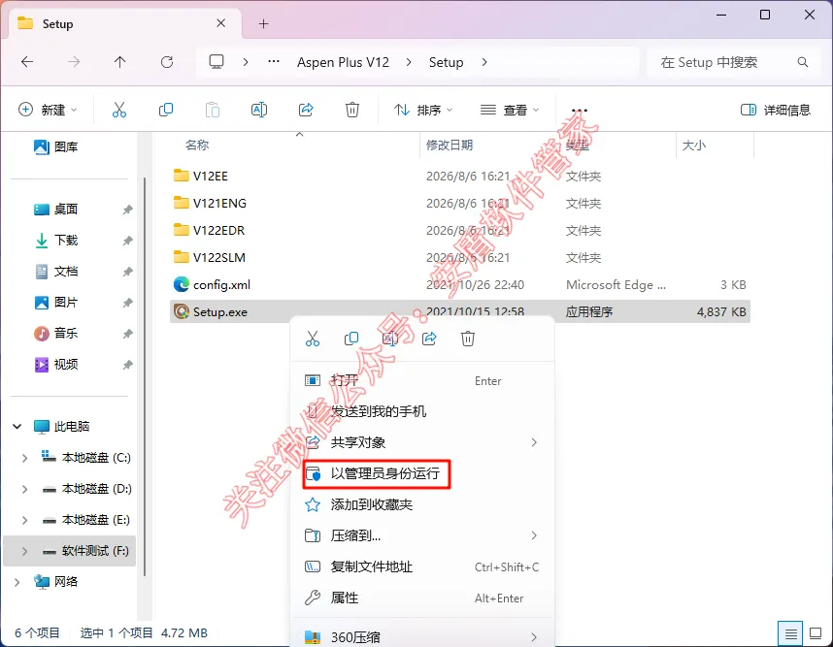Image resolution: width=833 pixels, height=647 pixels.
Task: Expand Local Disk (C:) in the tree
Action: 24,458
